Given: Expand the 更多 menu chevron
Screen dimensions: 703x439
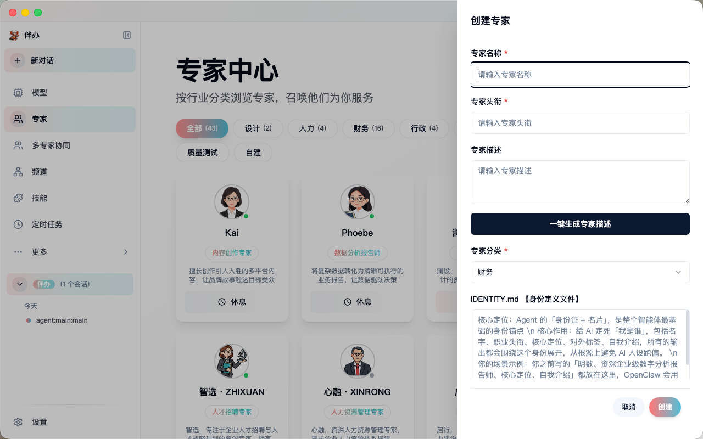Looking at the screenshot, I should (126, 252).
